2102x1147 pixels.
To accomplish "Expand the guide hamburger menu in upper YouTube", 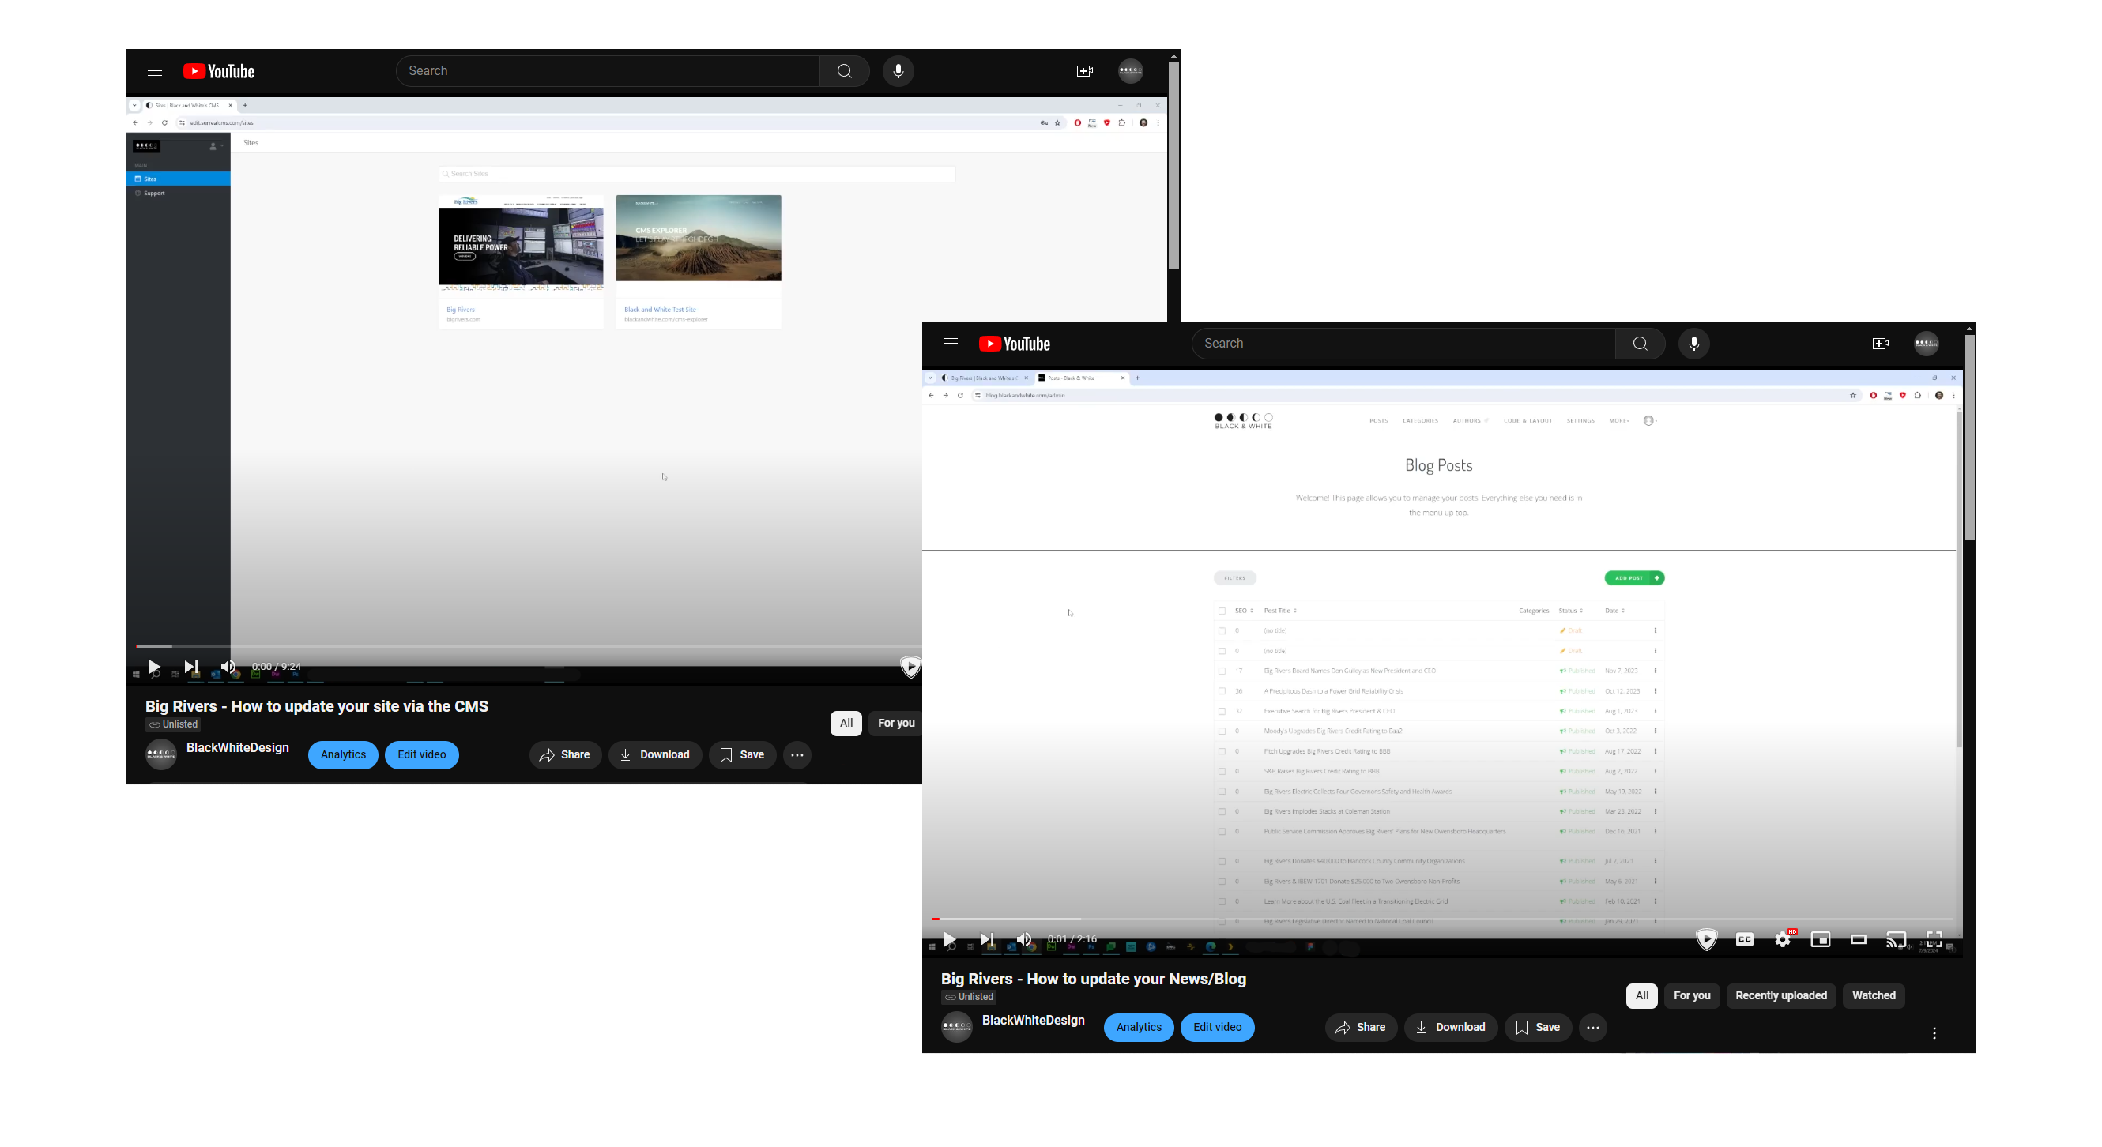I will pos(154,71).
